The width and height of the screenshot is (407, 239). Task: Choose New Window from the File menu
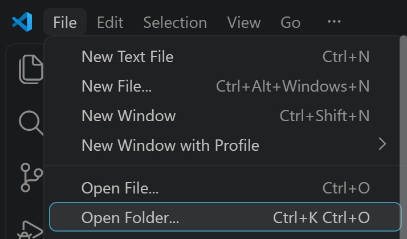222,116
